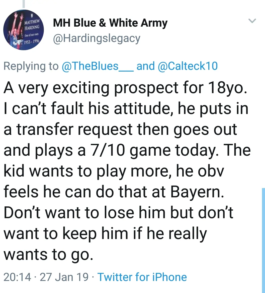265x293 pixels.
Task: Click the thread connector line above the avatar
Action: pyautogui.click(x=24, y=4)
